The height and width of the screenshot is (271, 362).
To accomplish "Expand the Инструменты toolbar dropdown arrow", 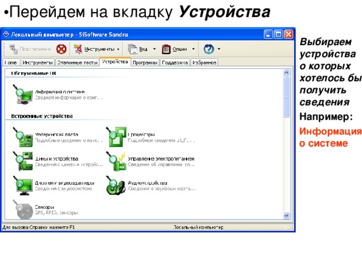I will click(118, 49).
